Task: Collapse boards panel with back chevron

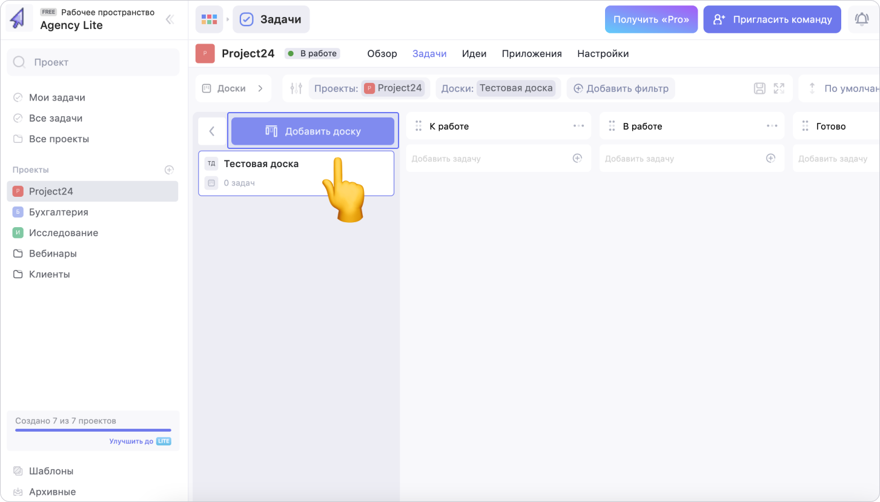Action: pos(212,131)
